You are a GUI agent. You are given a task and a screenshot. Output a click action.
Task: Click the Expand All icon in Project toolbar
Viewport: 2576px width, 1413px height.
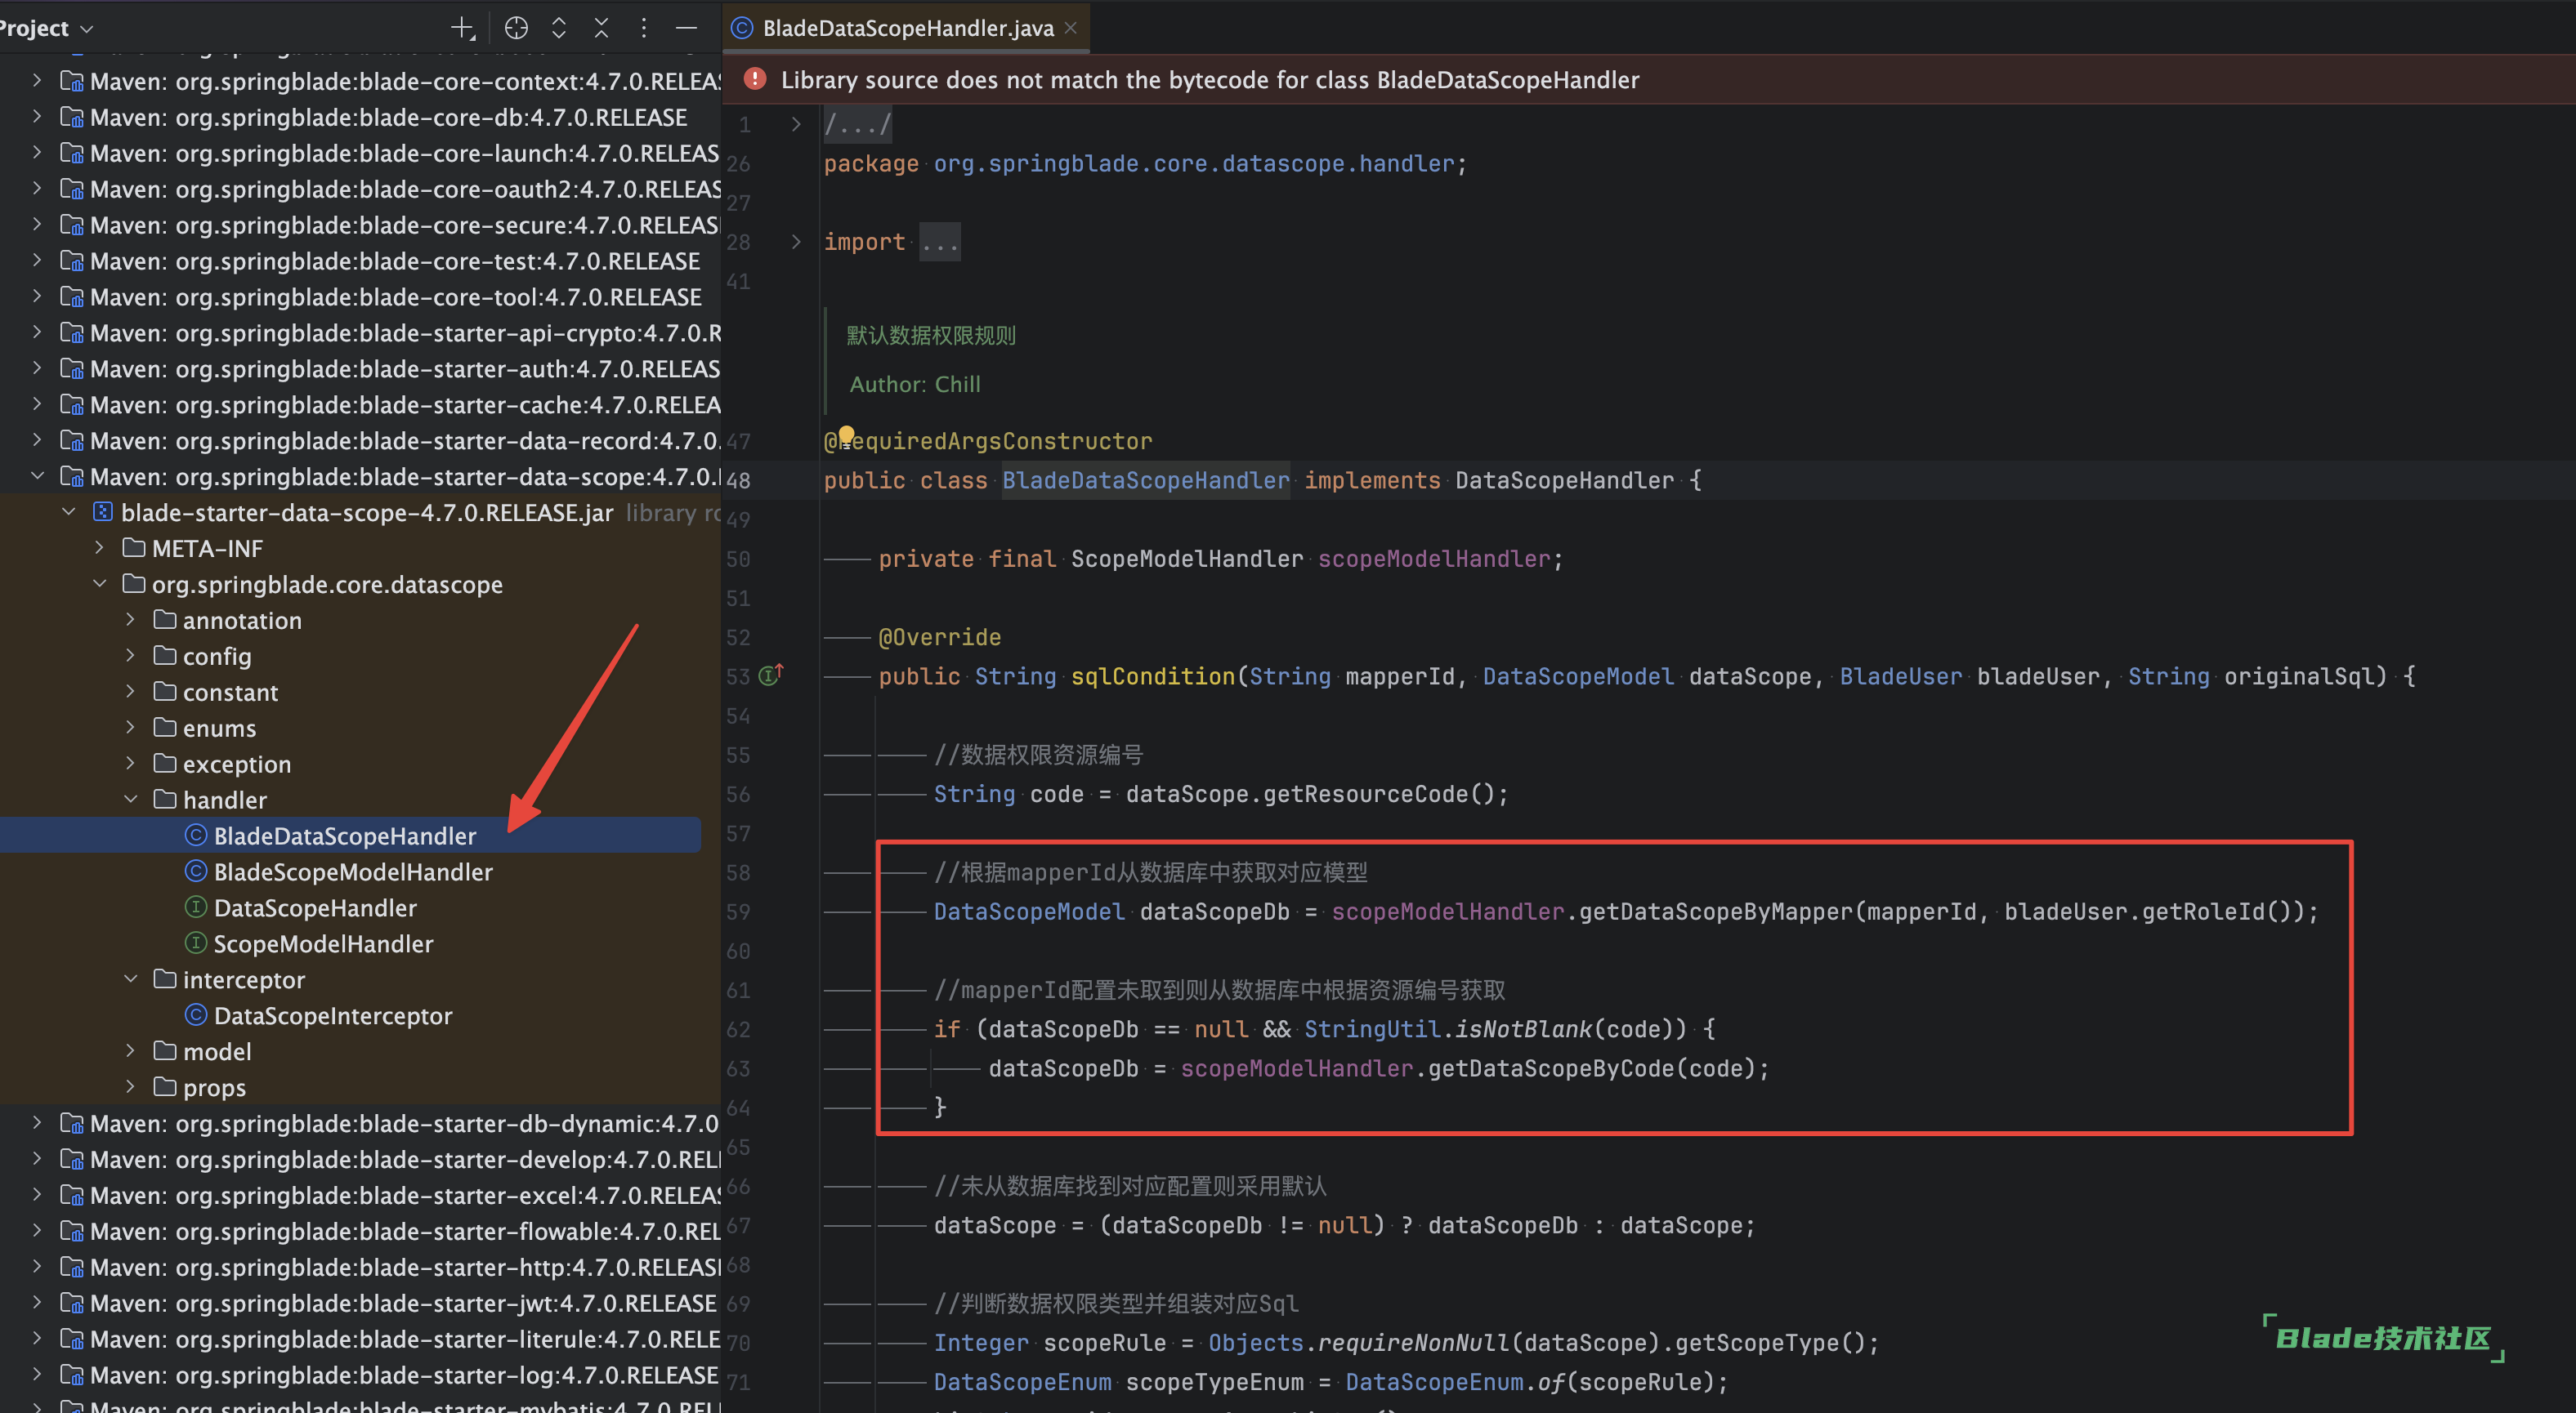(x=559, y=28)
